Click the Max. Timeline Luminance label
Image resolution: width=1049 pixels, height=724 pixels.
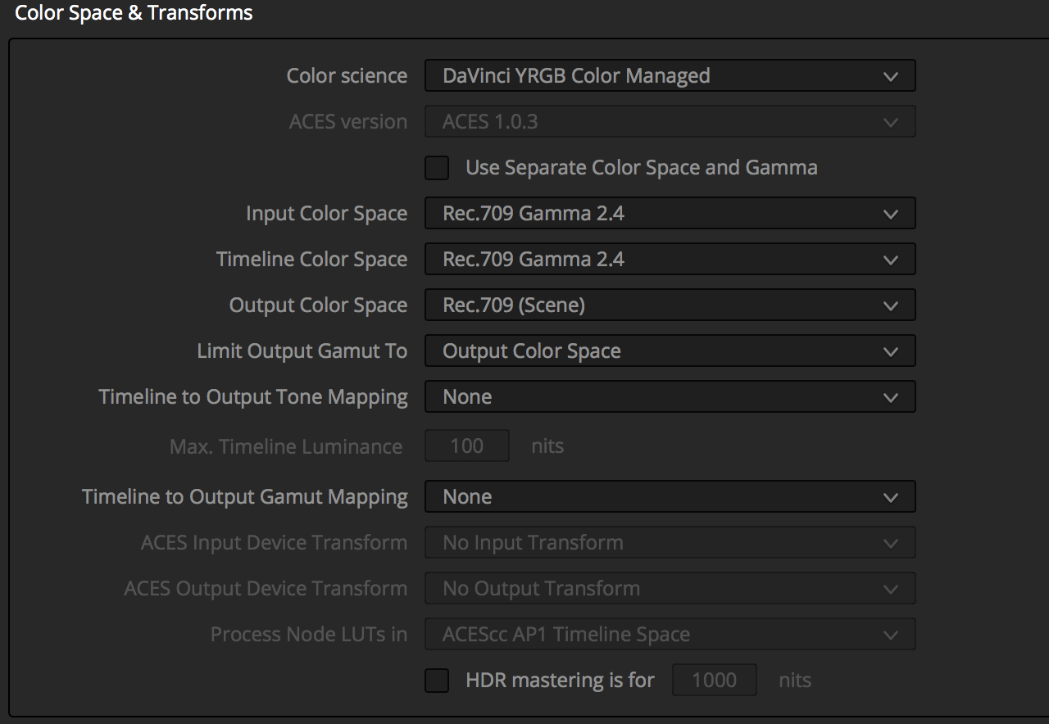(x=286, y=446)
